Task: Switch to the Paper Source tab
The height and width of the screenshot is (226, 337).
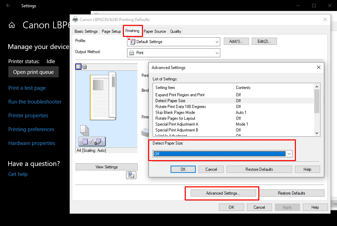Action: pos(155,31)
